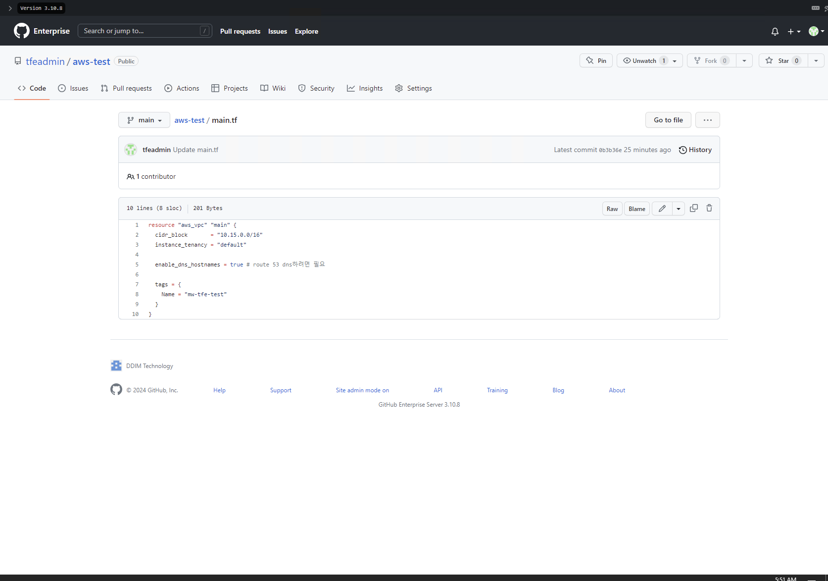Image resolution: width=828 pixels, height=581 pixels.
Task: Open the user avatar menu
Action: pos(816,31)
